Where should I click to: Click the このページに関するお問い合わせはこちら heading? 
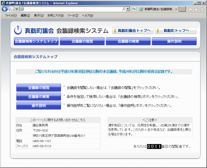click(x=58, y=120)
